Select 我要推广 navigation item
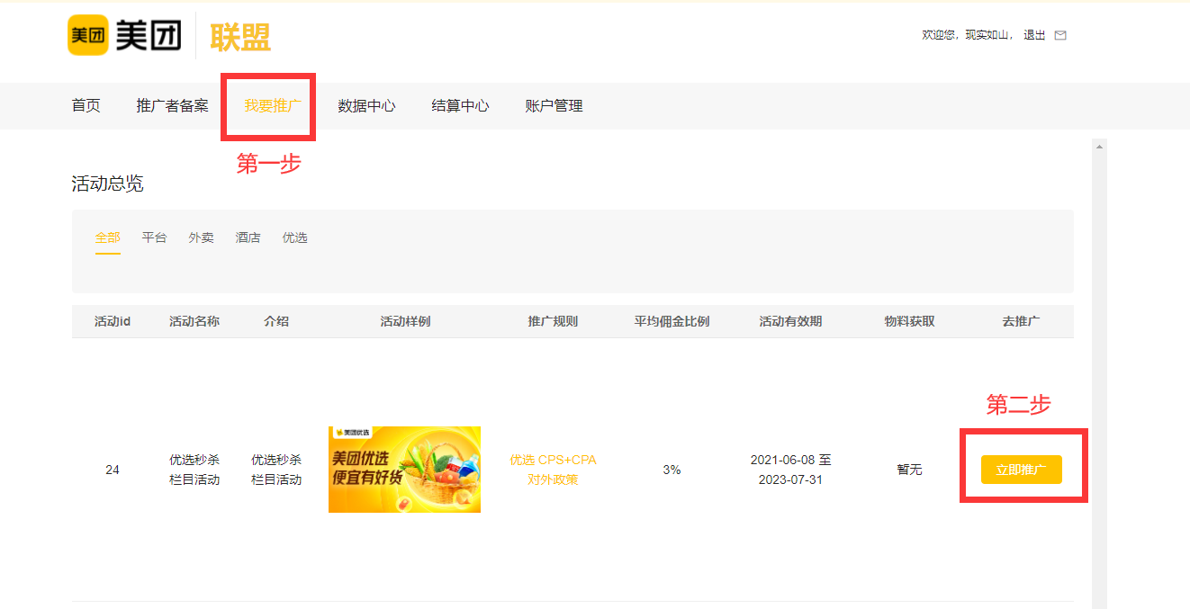Viewport: 1190px width, 609px height. (273, 105)
